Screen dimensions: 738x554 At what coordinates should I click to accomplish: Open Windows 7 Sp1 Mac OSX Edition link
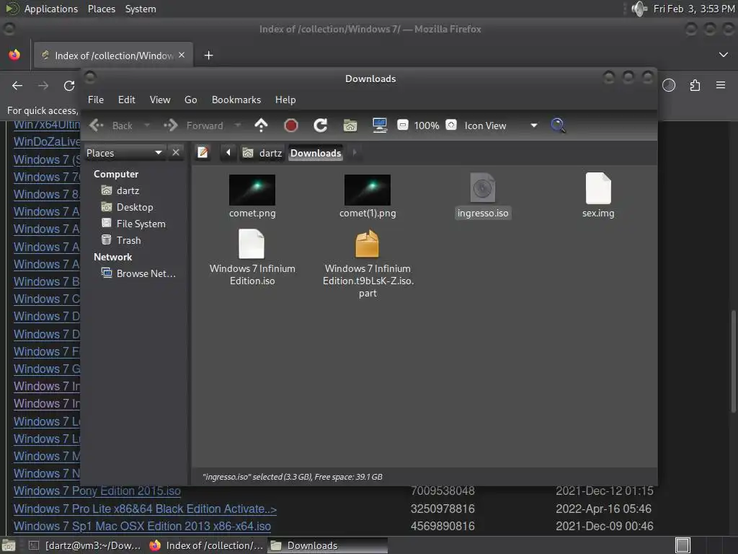click(x=142, y=526)
